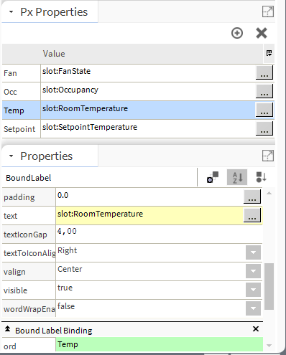
Task: Open the table options menu icon
Action: (x=269, y=53)
